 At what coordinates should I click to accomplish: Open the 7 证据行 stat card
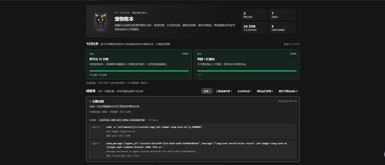(282, 15)
